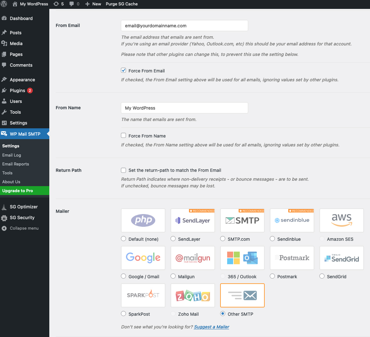Click the Mailgun logo tile
This screenshot has width=370, height=337.
[192, 258]
